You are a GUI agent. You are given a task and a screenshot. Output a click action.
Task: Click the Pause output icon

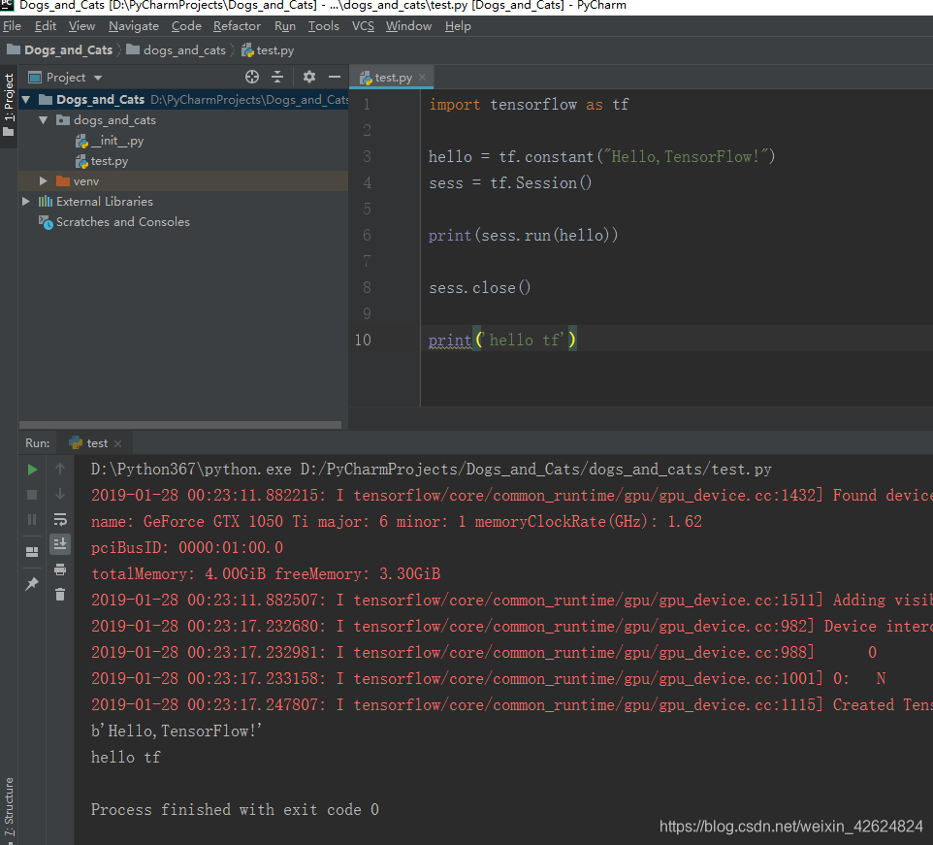[x=32, y=520]
